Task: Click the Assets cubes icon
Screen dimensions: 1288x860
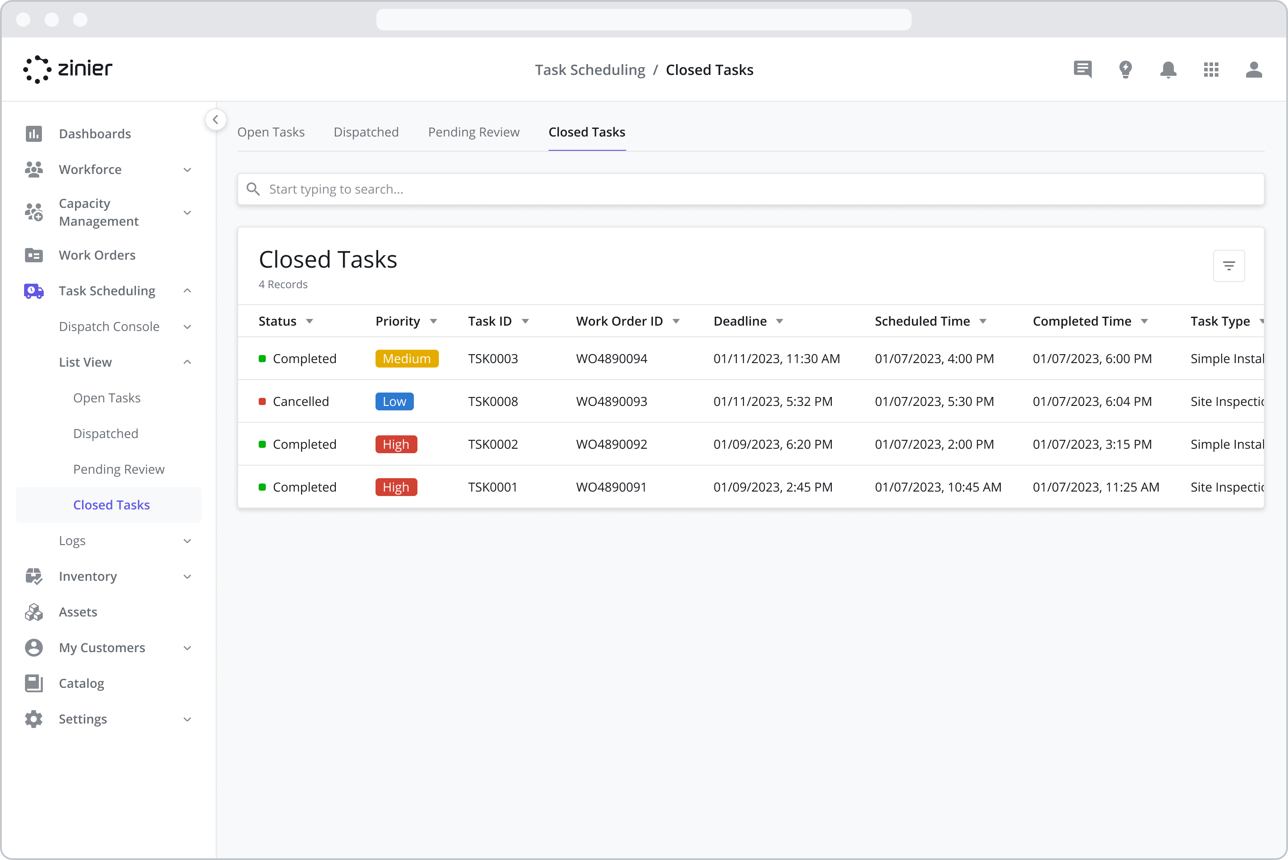Action: point(34,612)
